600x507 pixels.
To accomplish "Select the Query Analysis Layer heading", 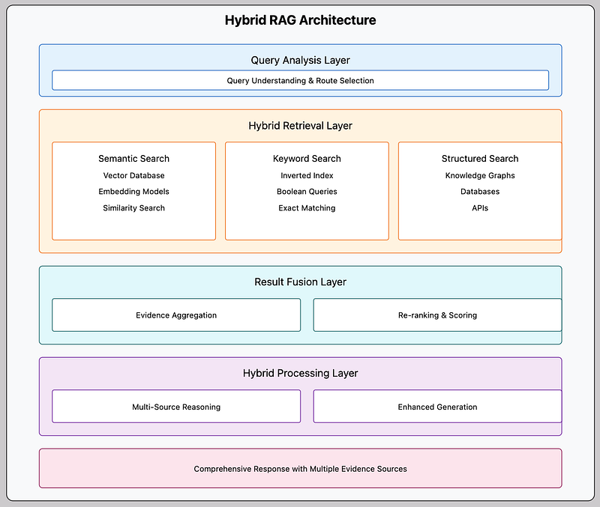I will pyautogui.click(x=300, y=61).
